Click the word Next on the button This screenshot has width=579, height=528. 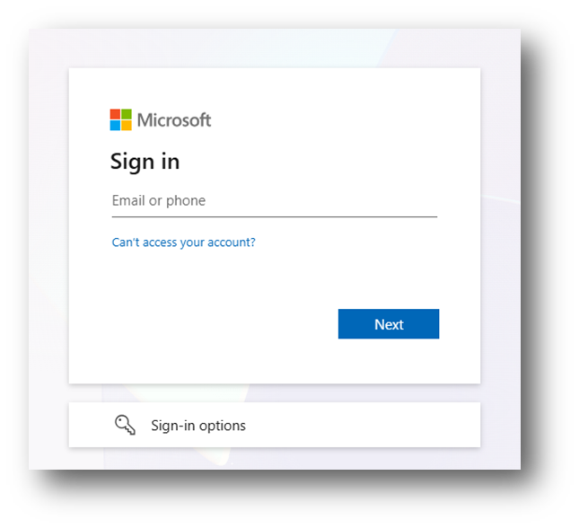click(389, 324)
